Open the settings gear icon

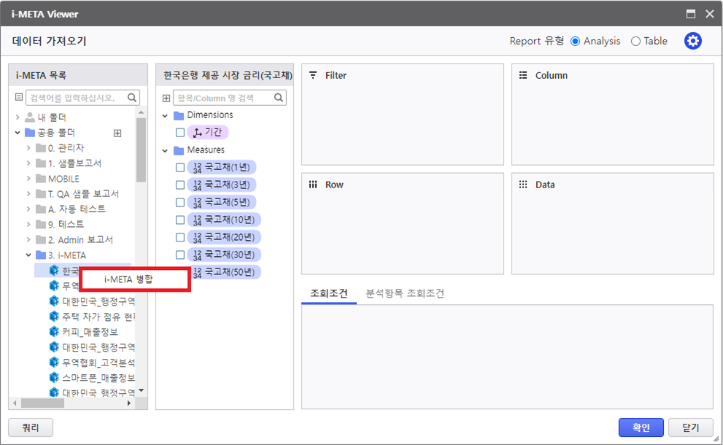(x=692, y=41)
